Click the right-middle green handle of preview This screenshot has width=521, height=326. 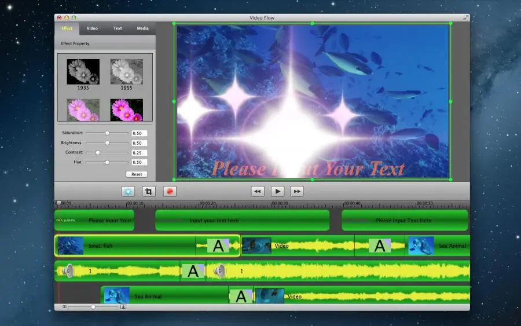pos(450,101)
